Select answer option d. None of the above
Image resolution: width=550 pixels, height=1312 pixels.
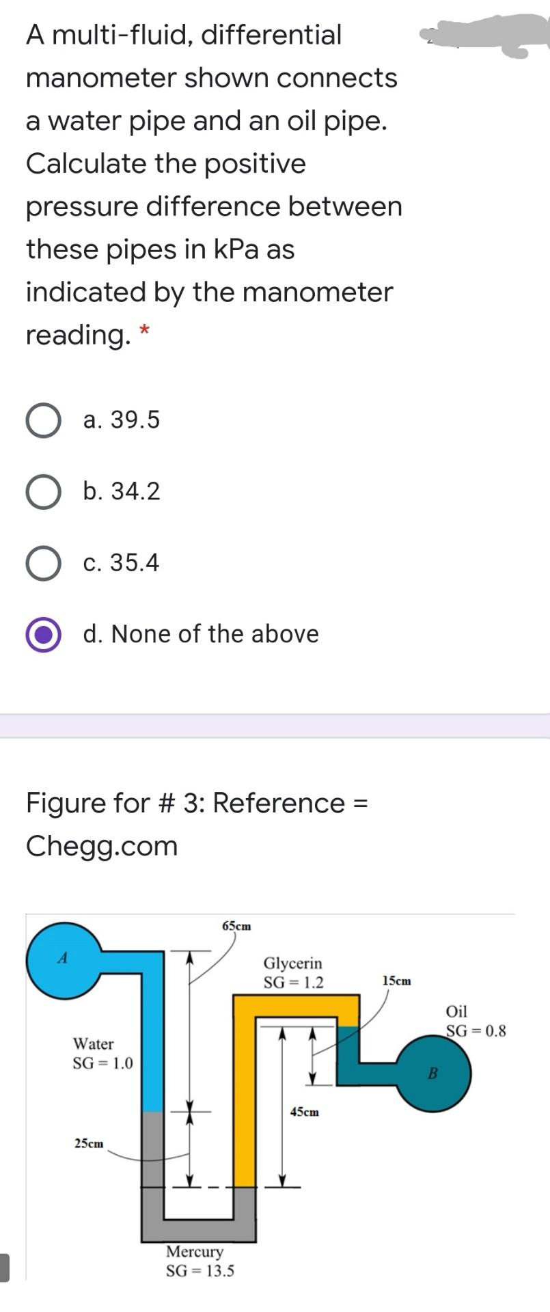44,633
